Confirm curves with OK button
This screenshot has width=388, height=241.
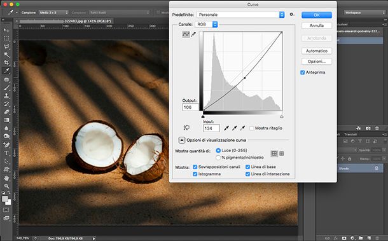pos(317,15)
